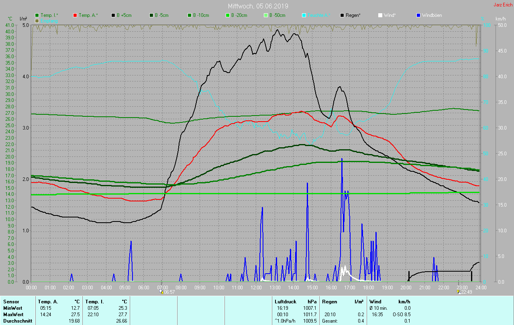514x325 pixels.
Task: Click the 41.0 value on the temperature axis
Action: [x=10, y=25]
